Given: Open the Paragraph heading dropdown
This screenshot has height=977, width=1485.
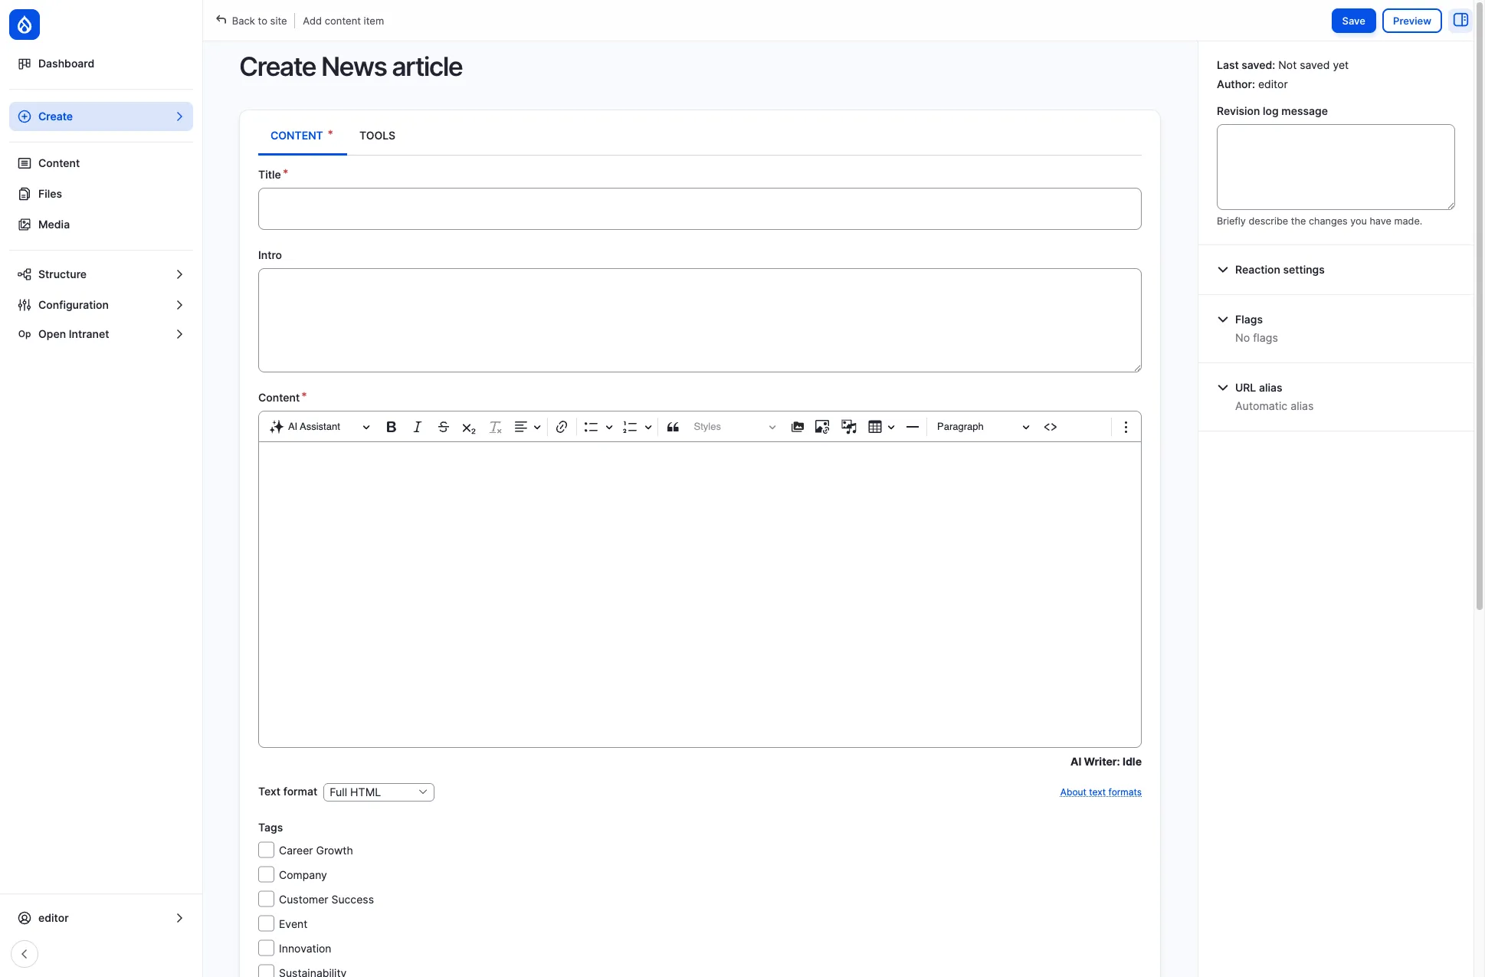Looking at the screenshot, I should click(983, 427).
